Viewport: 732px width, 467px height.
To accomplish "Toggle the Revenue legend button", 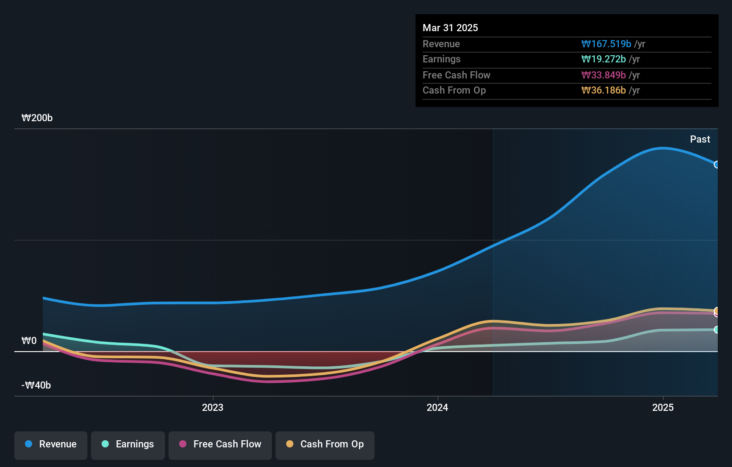I will pyautogui.click(x=51, y=445).
